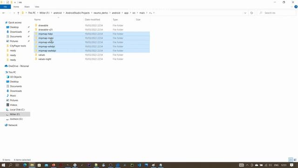Select the drawable-v21 folder name
298x168 pixels.
46,30
